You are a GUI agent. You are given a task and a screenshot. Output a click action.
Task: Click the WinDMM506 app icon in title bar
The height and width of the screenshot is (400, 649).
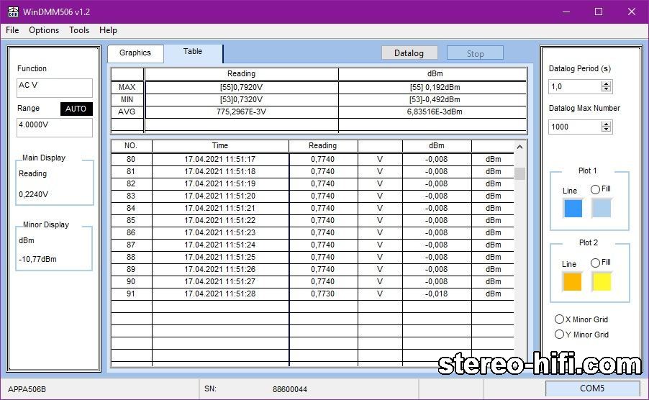(x=12, y=12)
